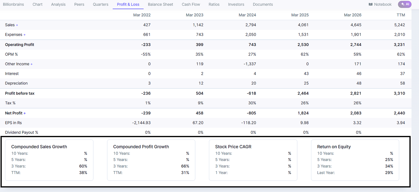Expand the Expenses breakdown plus sign

(24, 35)
